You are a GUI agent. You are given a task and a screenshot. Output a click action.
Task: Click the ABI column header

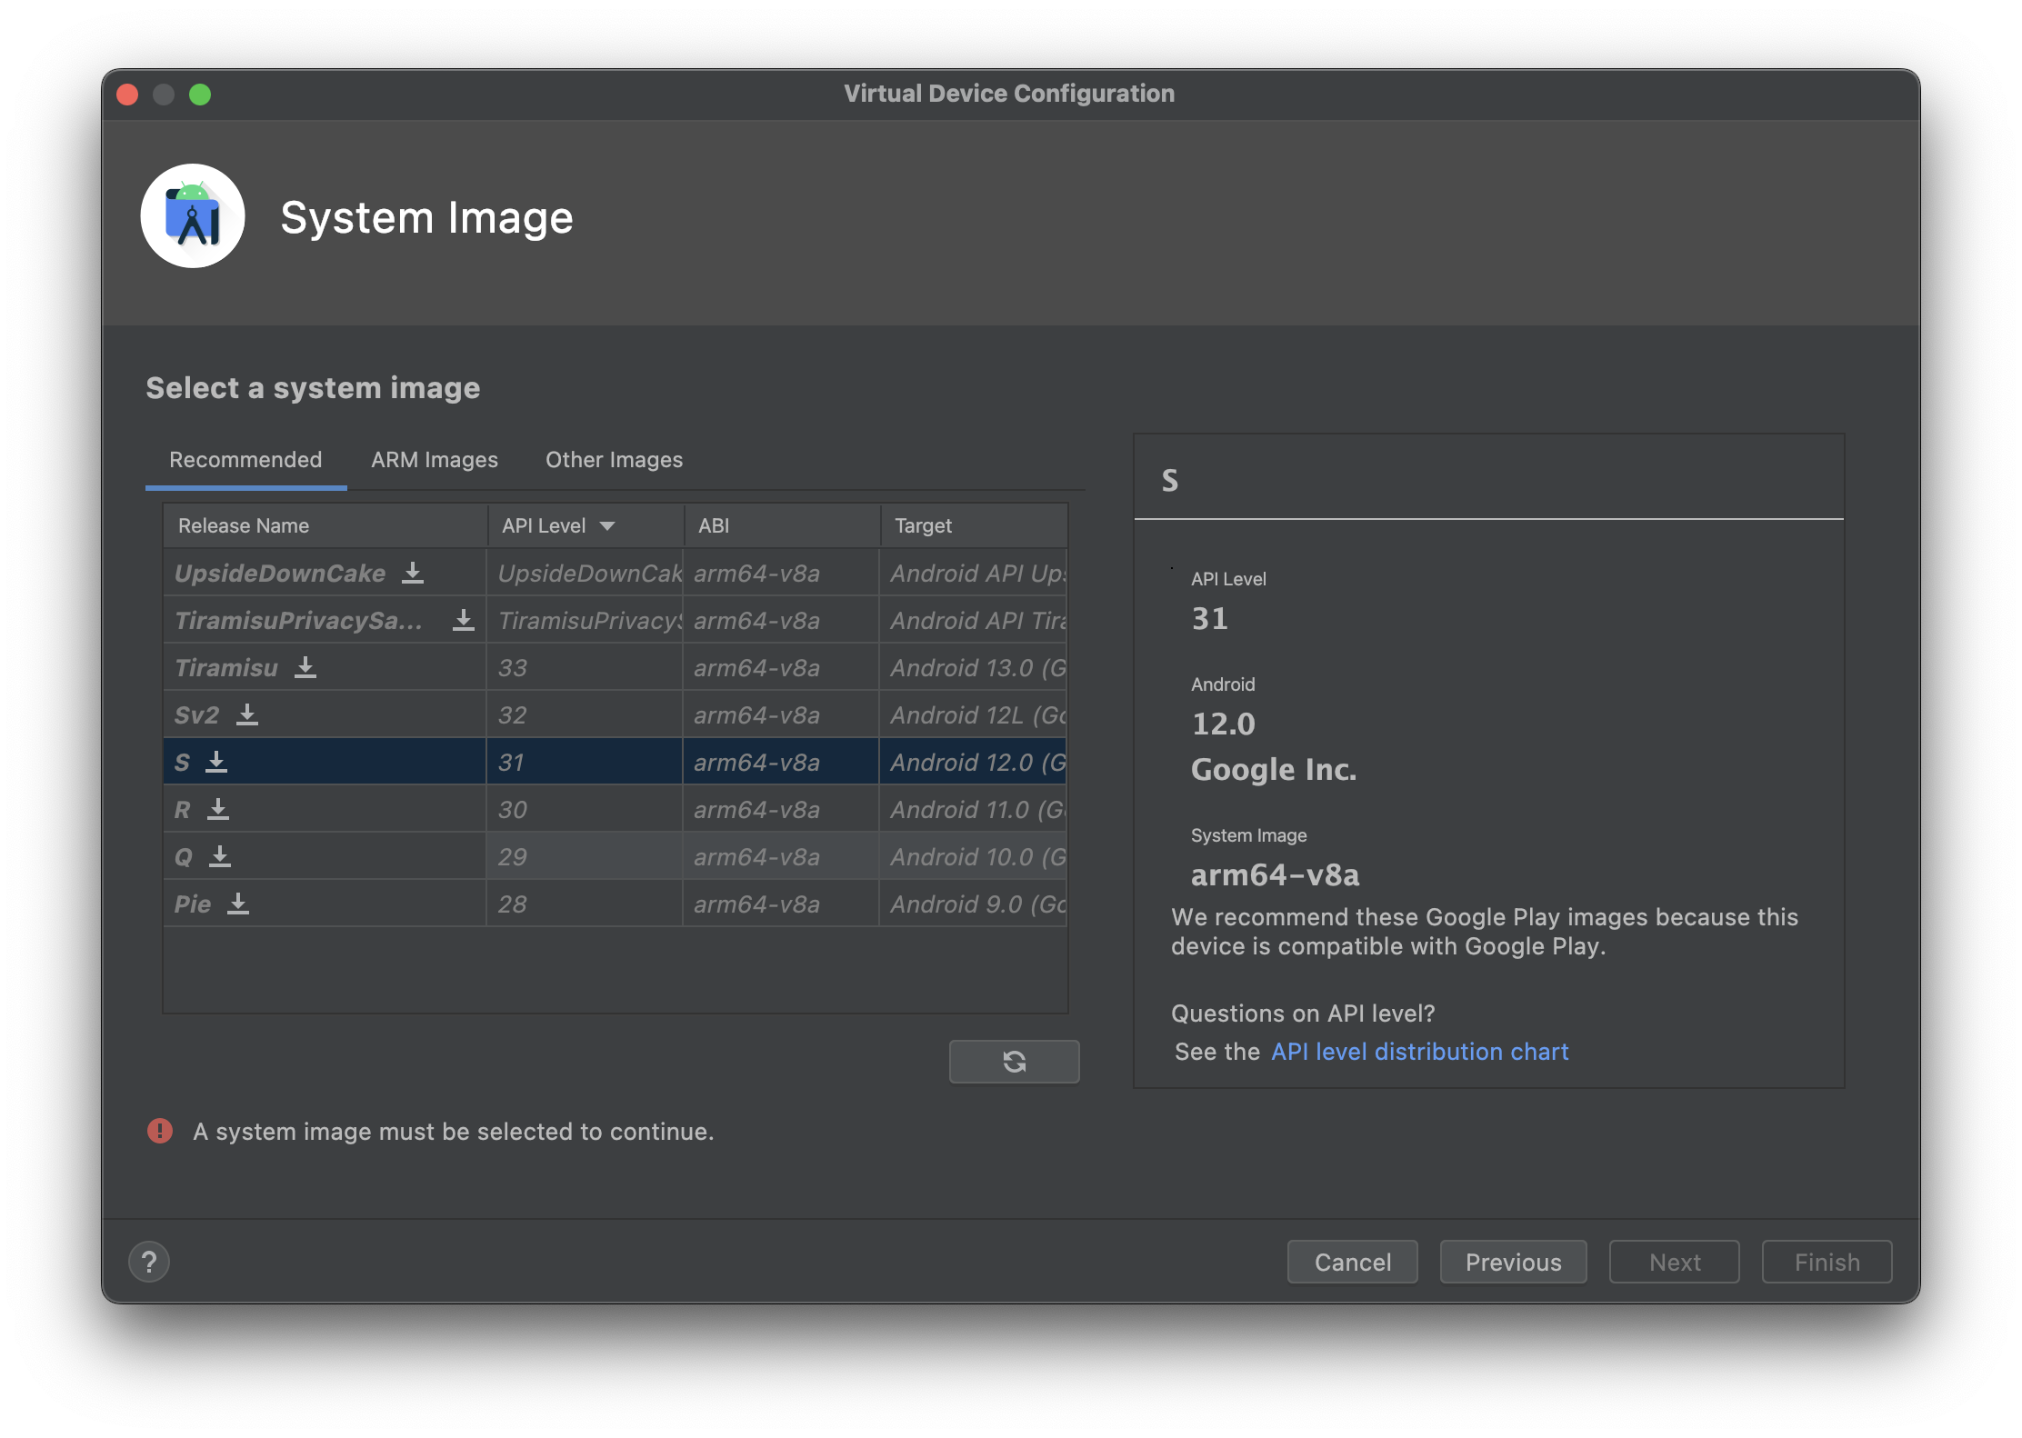[x=782, y=525]
